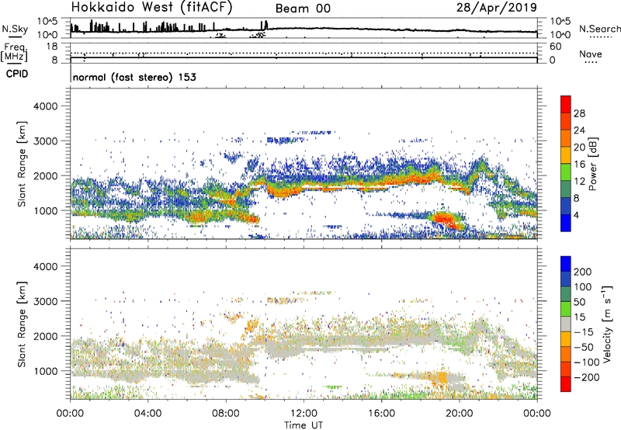
Task: Click the 'Nave' legend label
Action: click(x=591, y=54)
